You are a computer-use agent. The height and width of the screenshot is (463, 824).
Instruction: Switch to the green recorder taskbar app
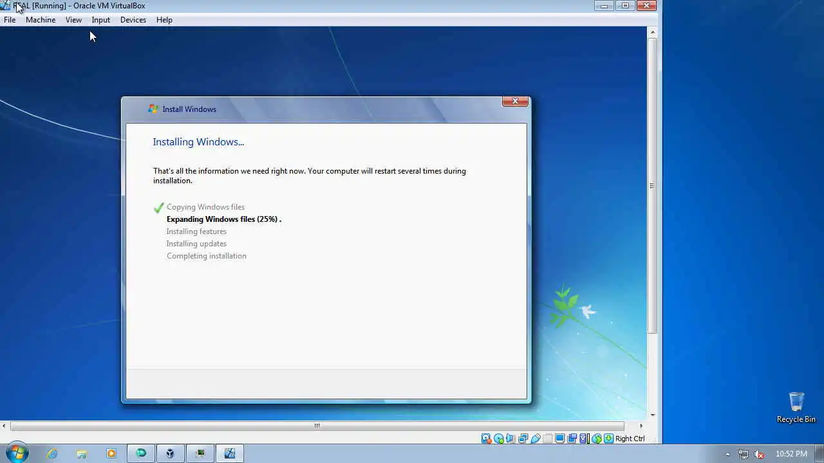tap(141, 453)
